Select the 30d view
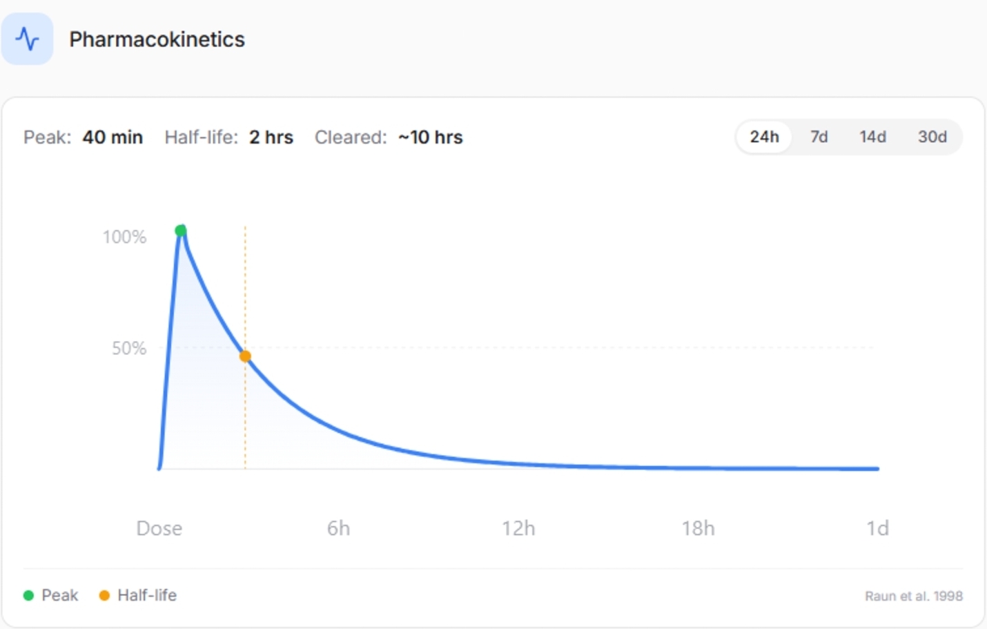This screenshot has height=629, width=987. click(932, 137)
